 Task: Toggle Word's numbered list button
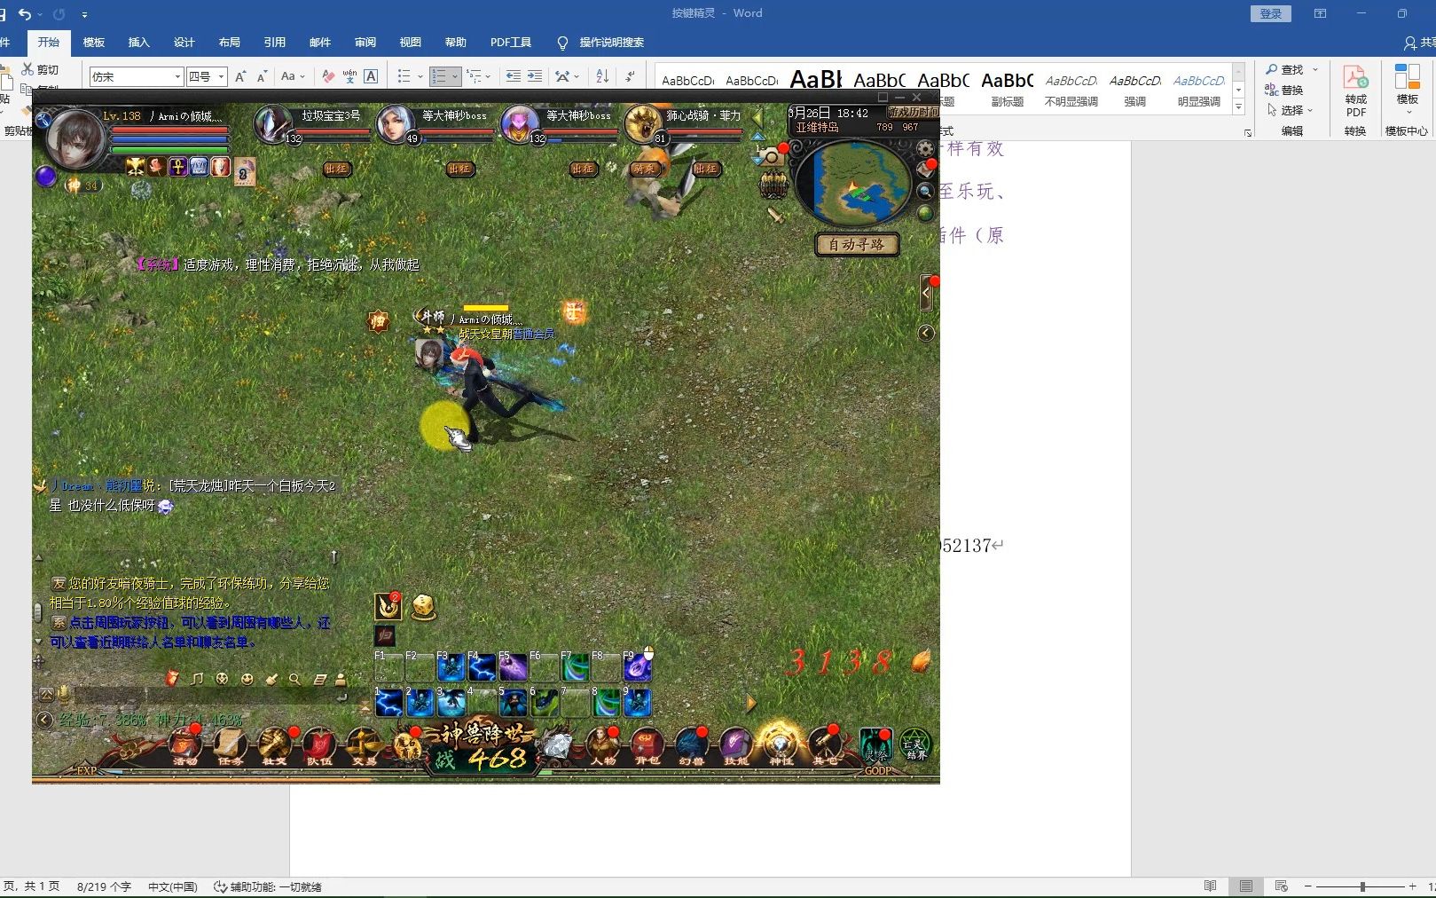[x=439, y=76]
